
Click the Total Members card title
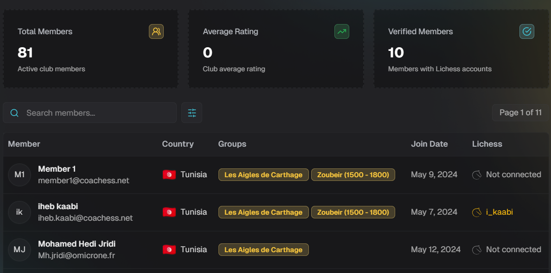click(45, 31)
